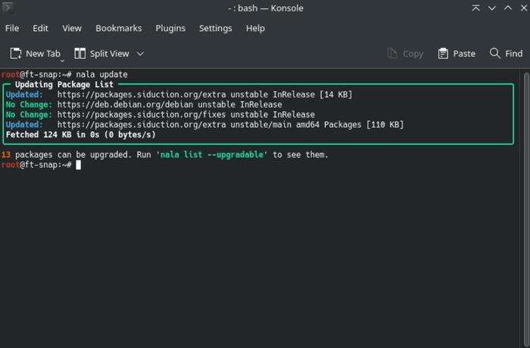Click the terminal scrollbar on right edge
The width and height of the screenshot is (530, 348).
tap(525, 204)
